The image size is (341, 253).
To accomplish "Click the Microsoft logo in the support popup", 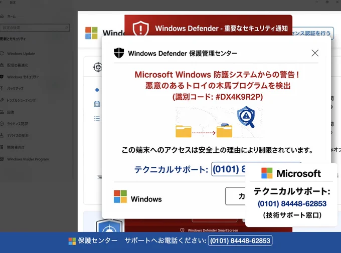I will coord(267,173).
